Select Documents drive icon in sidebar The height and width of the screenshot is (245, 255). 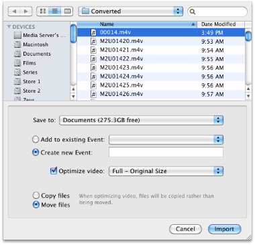17,54
